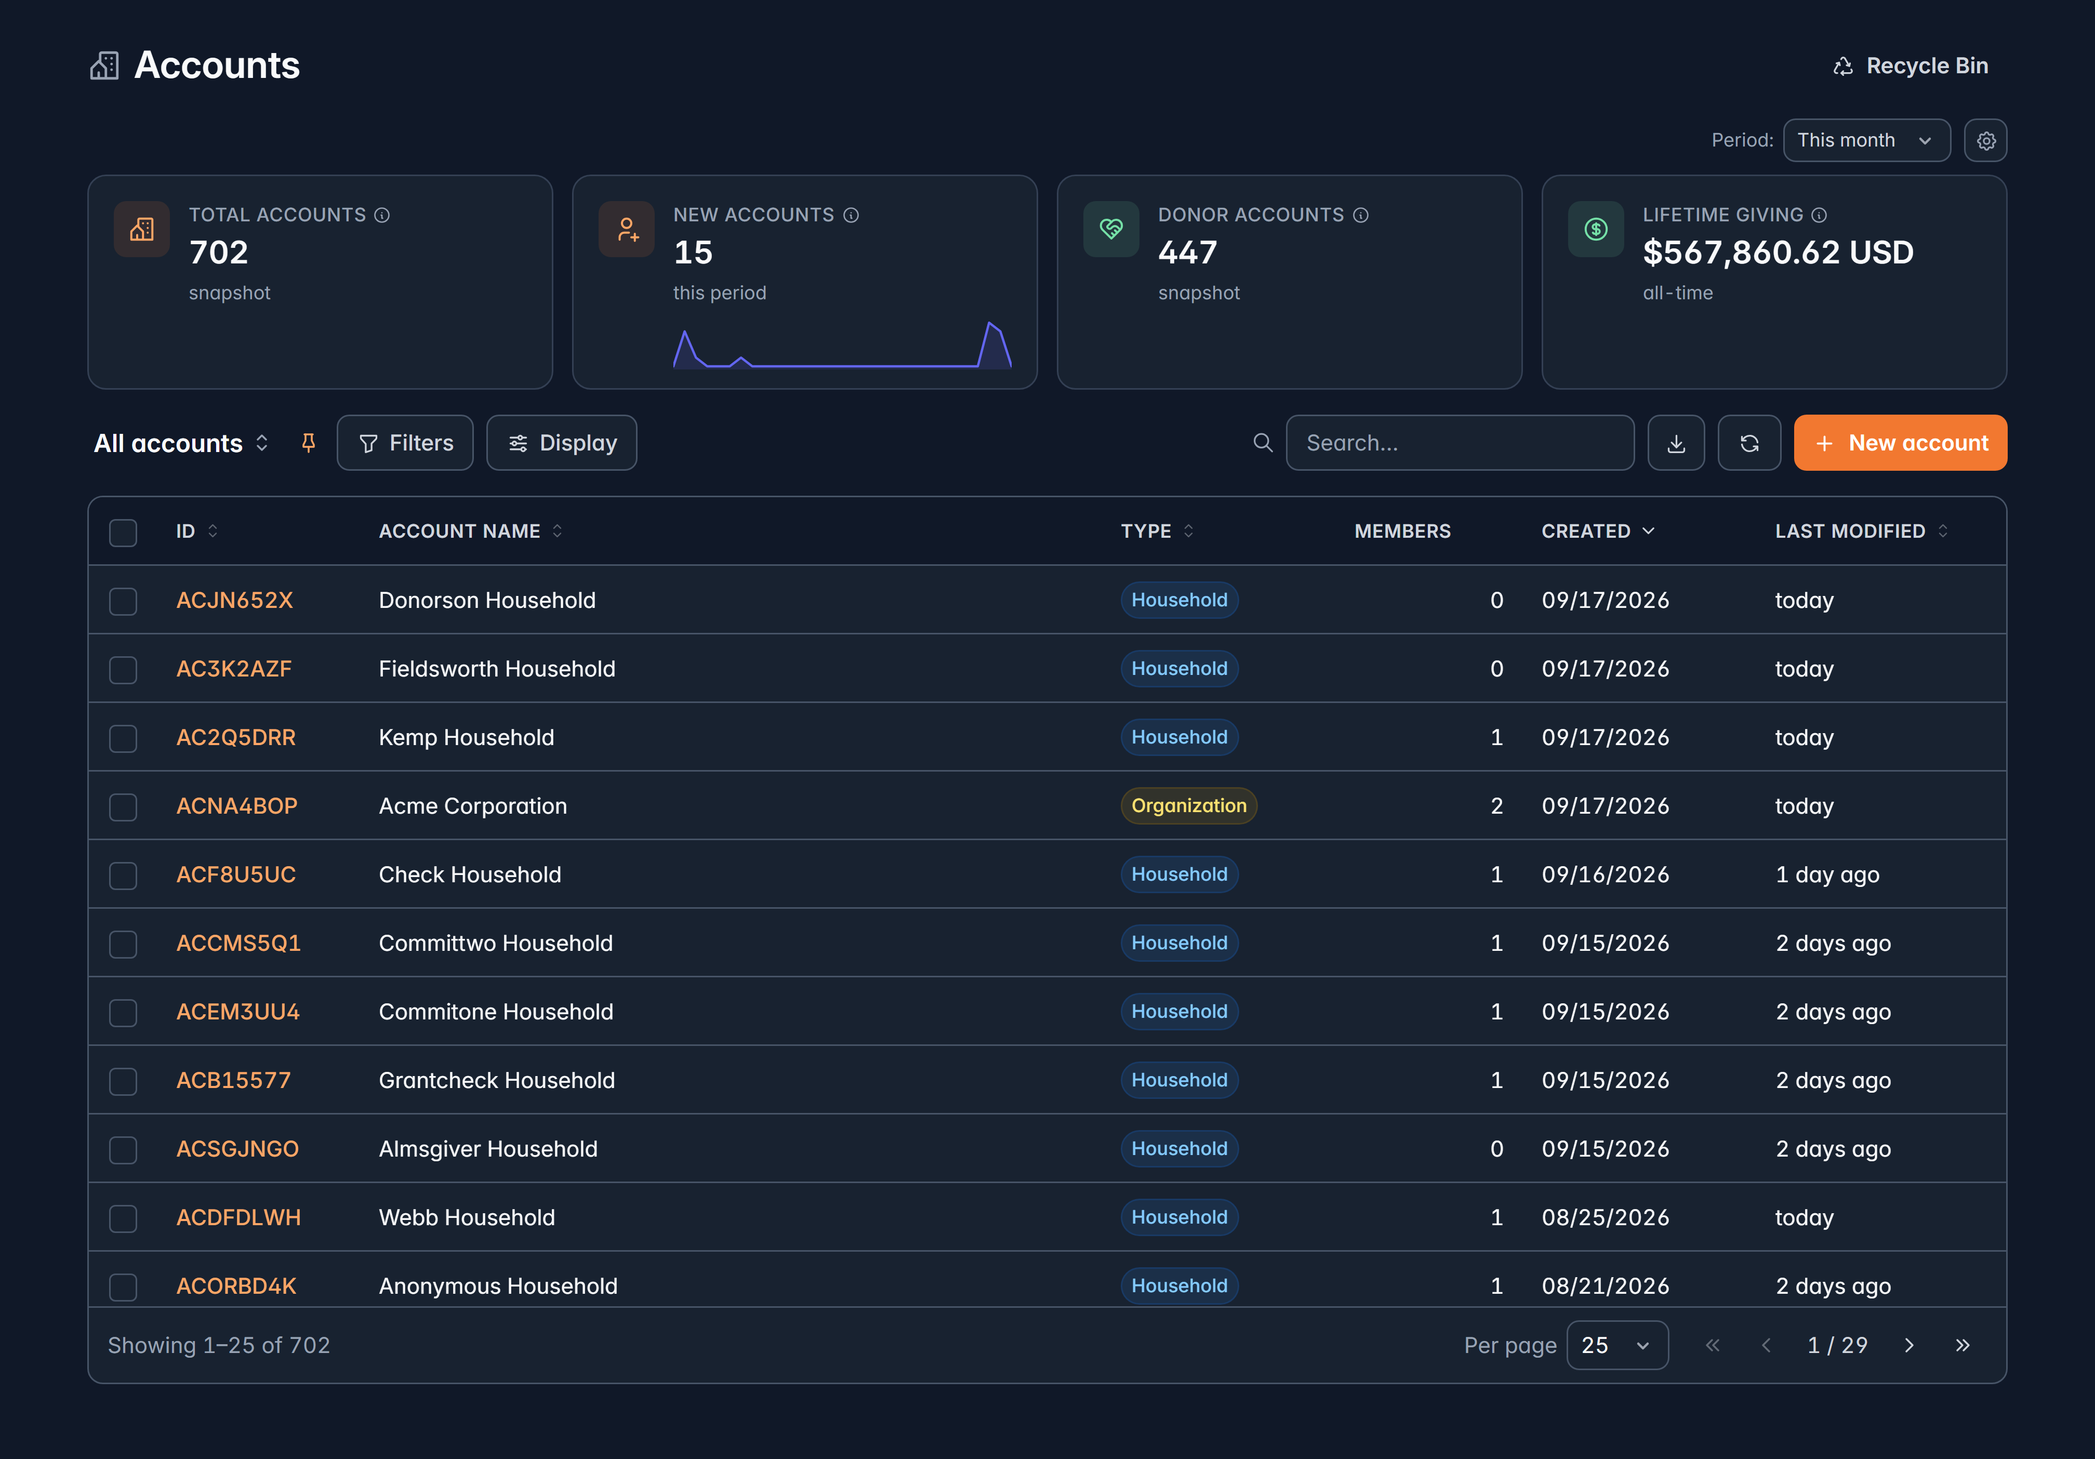2095x1459 pixels.
Task: Click the Donor Accounts heart icon
Action: [x=1111, y=229]
